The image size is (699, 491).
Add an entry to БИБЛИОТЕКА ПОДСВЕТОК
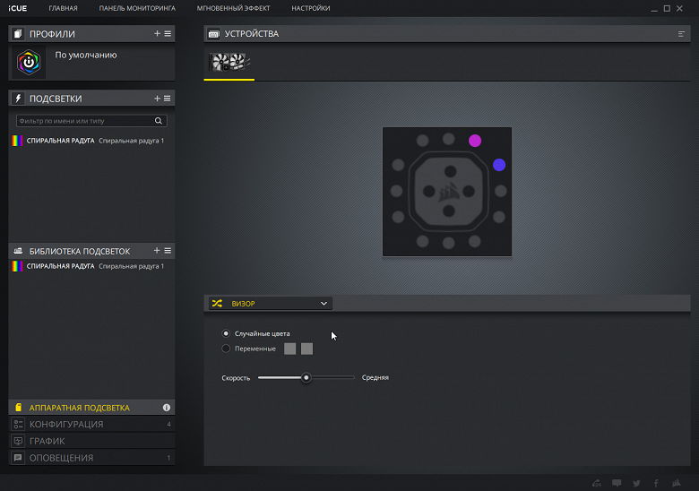pyautogui.click(x=157, y=250)
